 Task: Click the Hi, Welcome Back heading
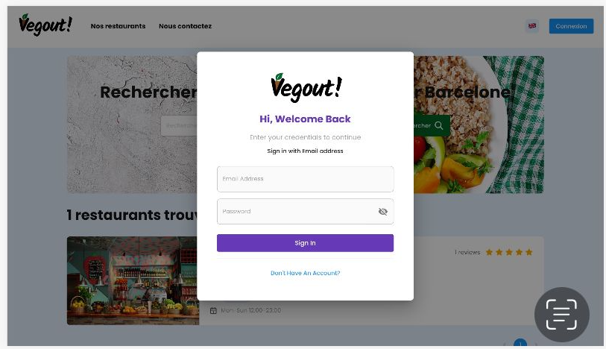point(305,119)
